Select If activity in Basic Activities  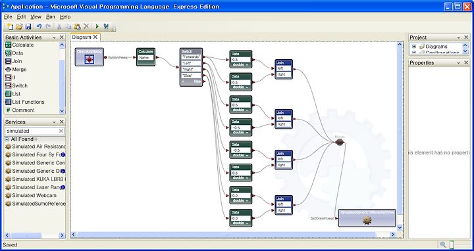11,78
